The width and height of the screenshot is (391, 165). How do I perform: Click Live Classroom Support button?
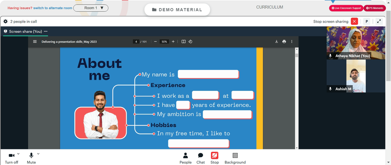(x=346, y=8)
